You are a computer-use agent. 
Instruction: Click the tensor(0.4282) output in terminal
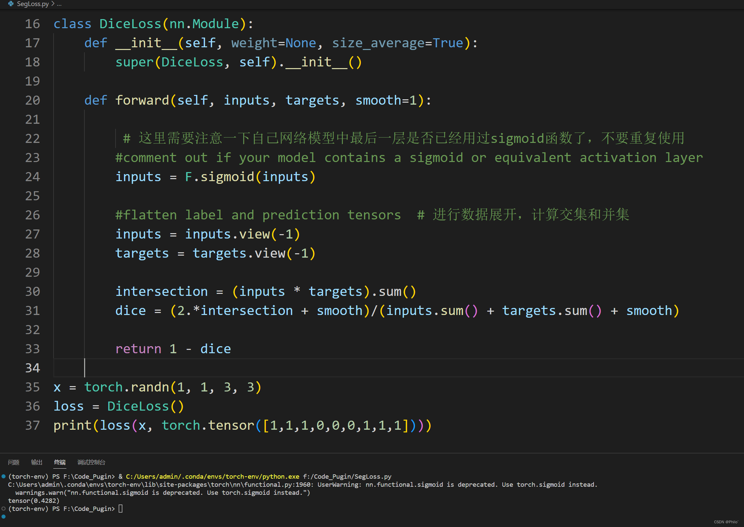34,500
